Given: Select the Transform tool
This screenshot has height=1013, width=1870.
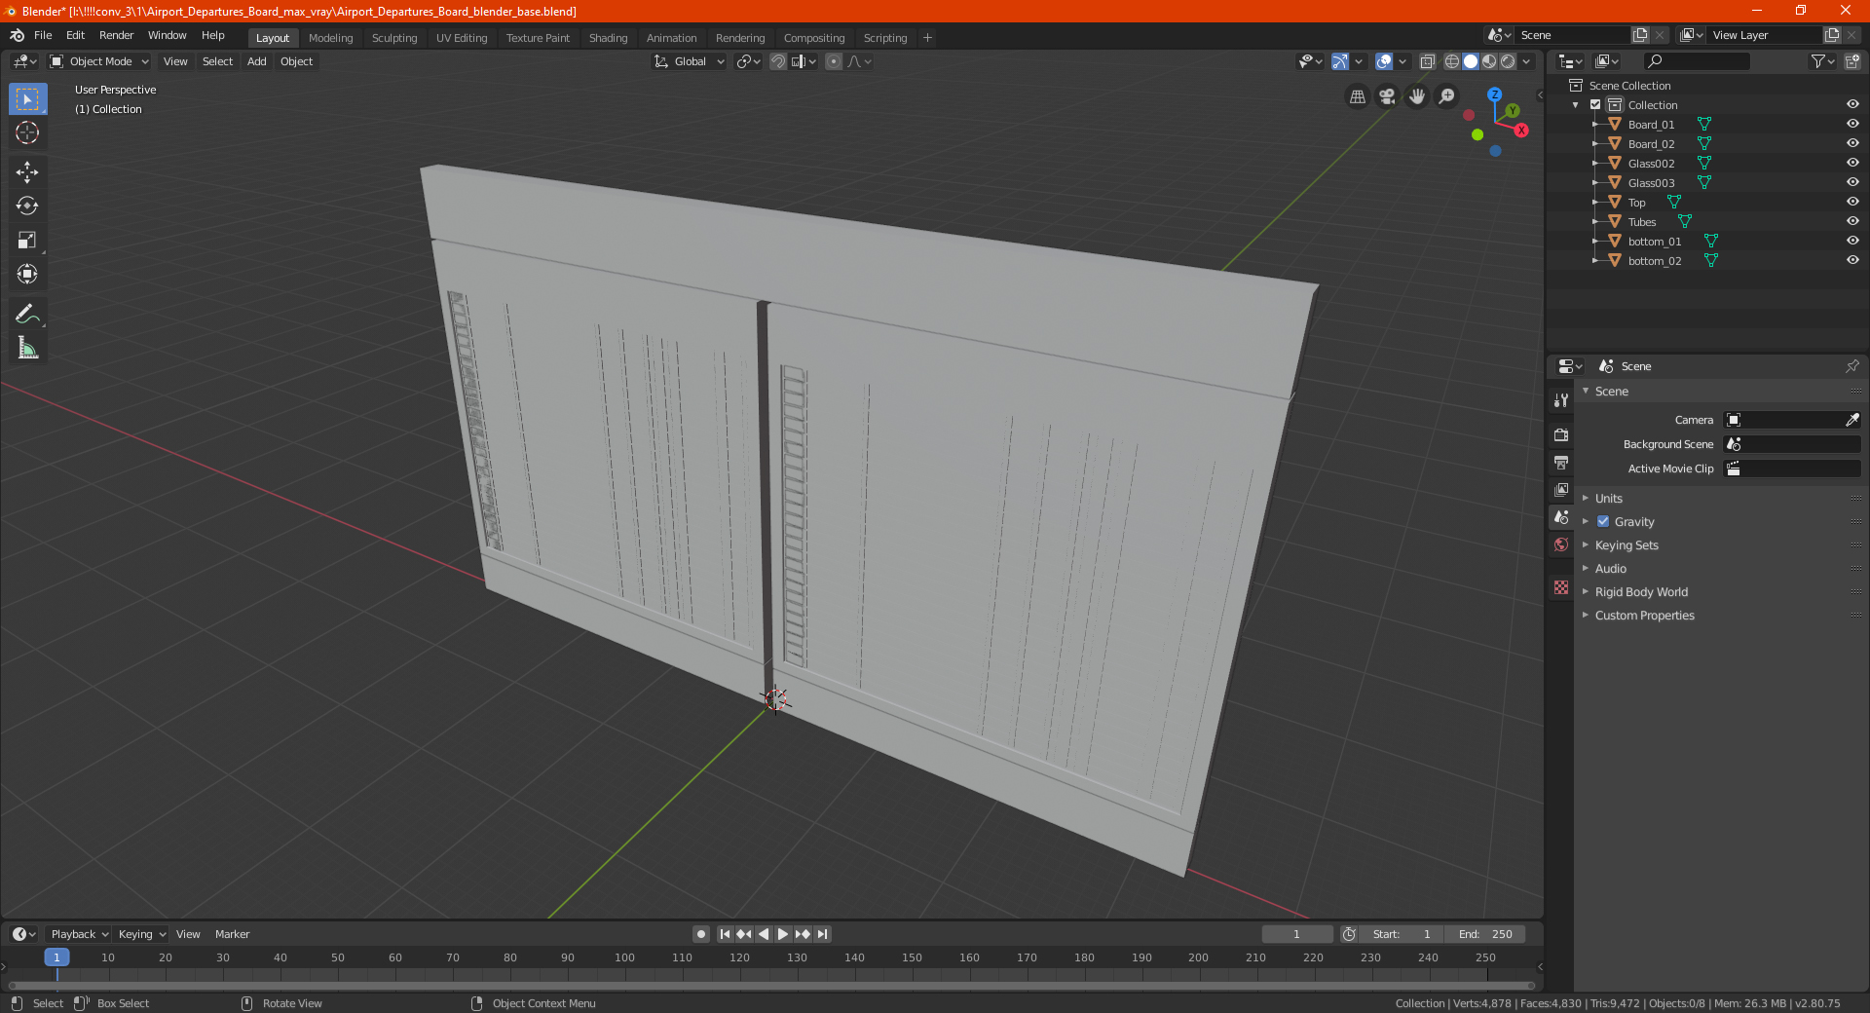Looking at the screenshot, I should (x=27, y=274).
